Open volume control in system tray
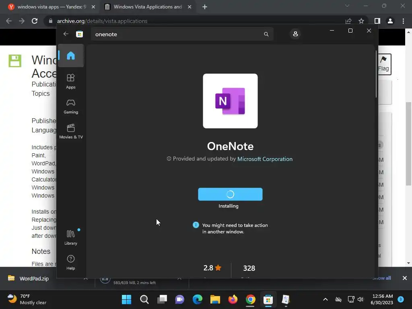This screenshot has height=309, width=412. 360,299
